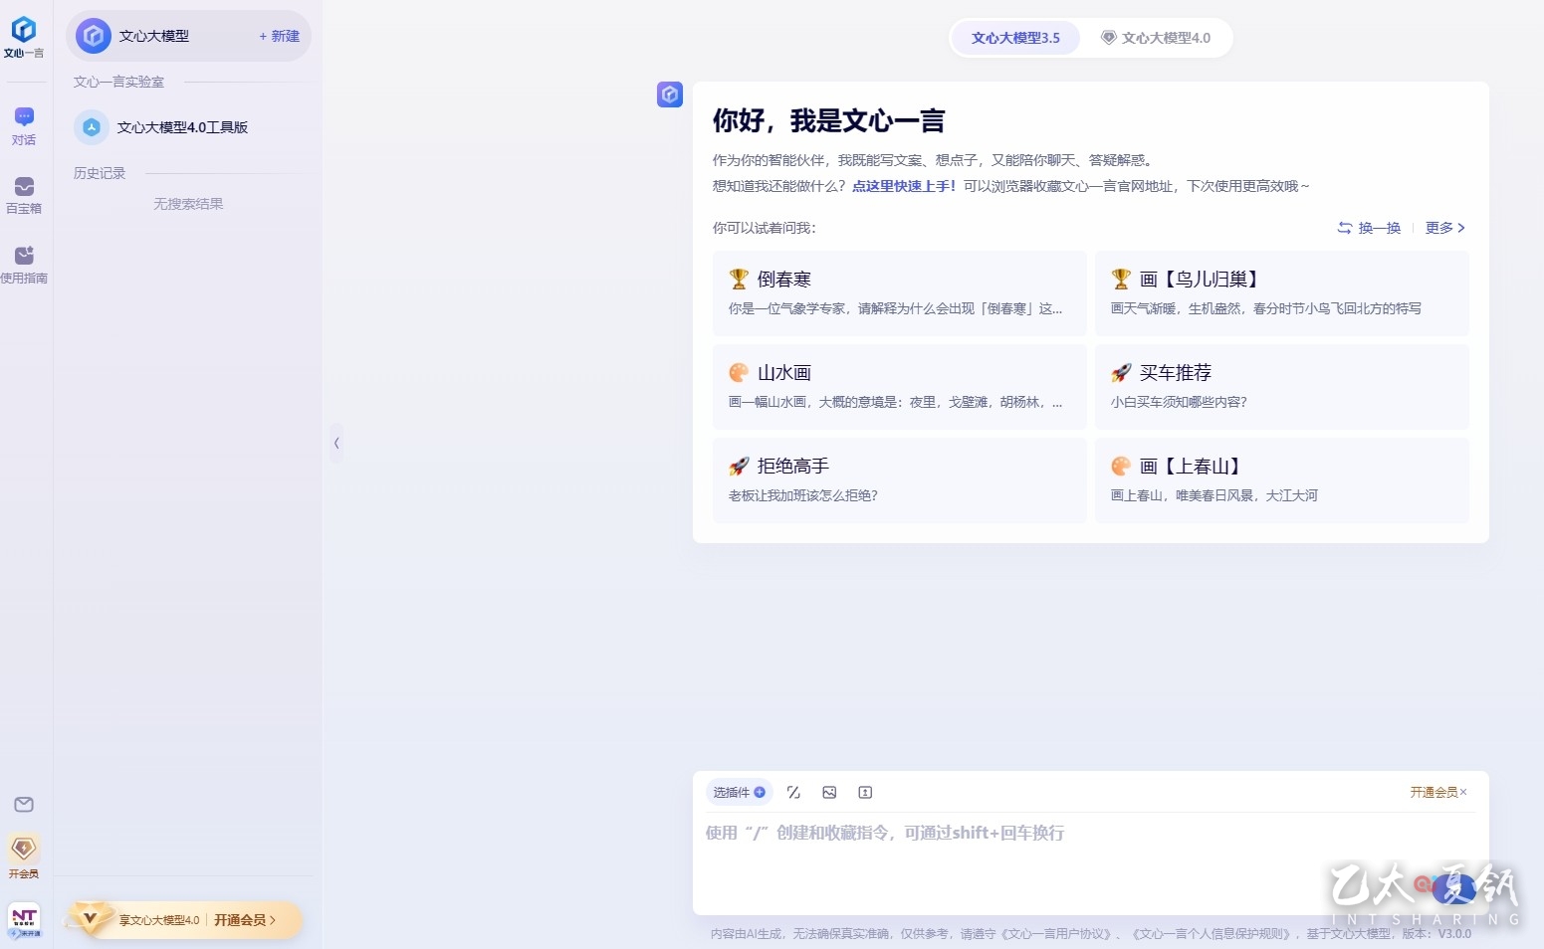1544x949 pixels.
Task: Click the 开通会员 link above input
Action: pyautogui.click(x=1434, y=792)
